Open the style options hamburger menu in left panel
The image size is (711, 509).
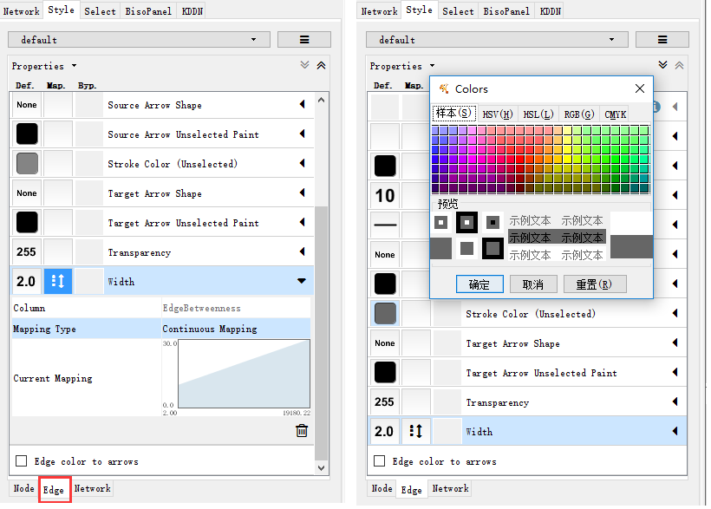(304, 40)
